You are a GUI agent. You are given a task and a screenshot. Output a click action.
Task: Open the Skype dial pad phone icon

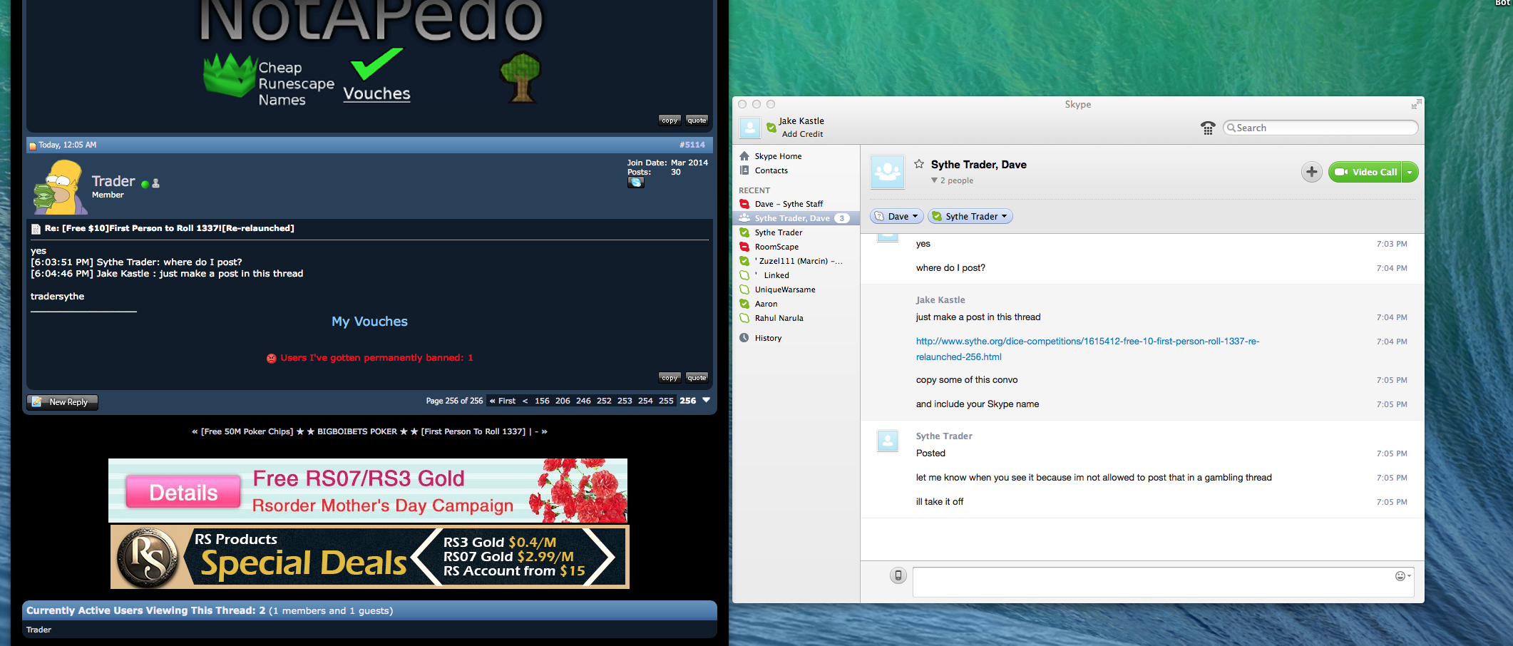coord(1208,128)
